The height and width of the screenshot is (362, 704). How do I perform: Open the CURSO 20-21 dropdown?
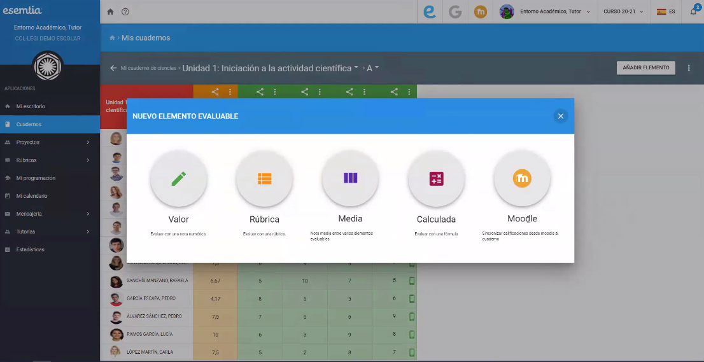(x=623, y=11)
